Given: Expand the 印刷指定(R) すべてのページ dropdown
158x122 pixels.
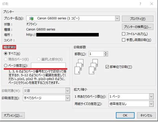Looking at the screenshot, I should click(x=68, y=98).
